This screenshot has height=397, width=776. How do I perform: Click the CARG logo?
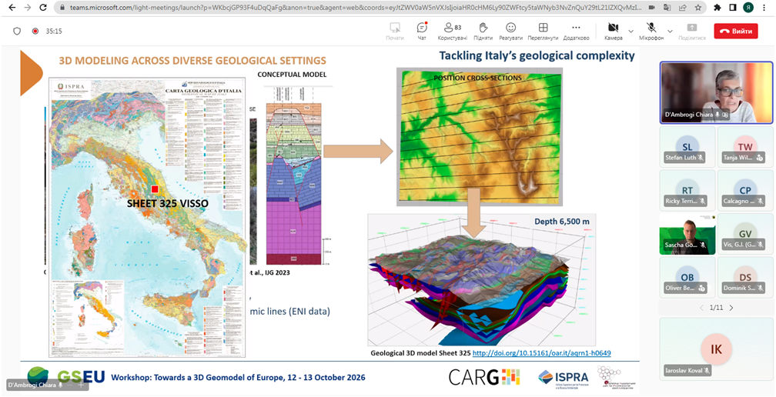[x=484, y=377]
